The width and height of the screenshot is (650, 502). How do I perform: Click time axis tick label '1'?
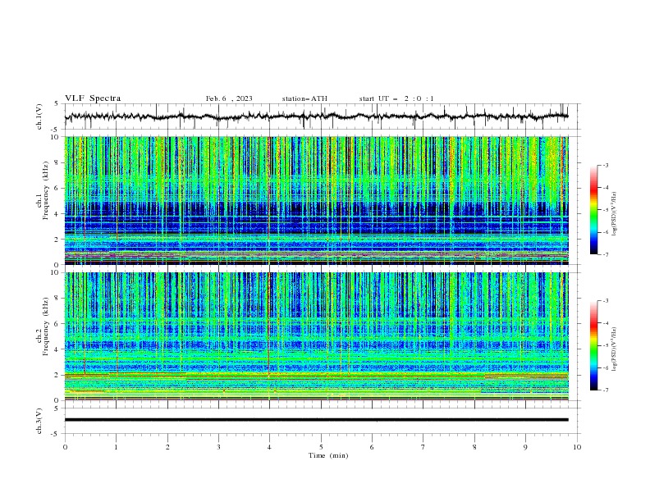[x=117, y=447]
